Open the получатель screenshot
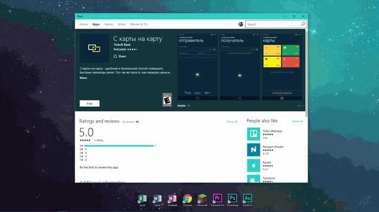The image size is (379, 212). [240, 67]
